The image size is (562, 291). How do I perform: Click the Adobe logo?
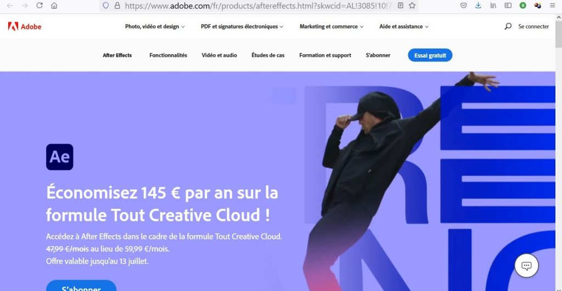pyautogui.click(x=24, y=26)
